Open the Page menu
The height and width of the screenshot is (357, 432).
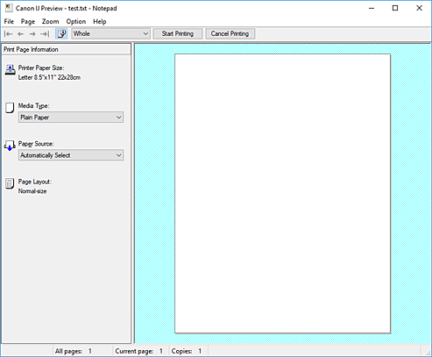[x=28, y=21]
